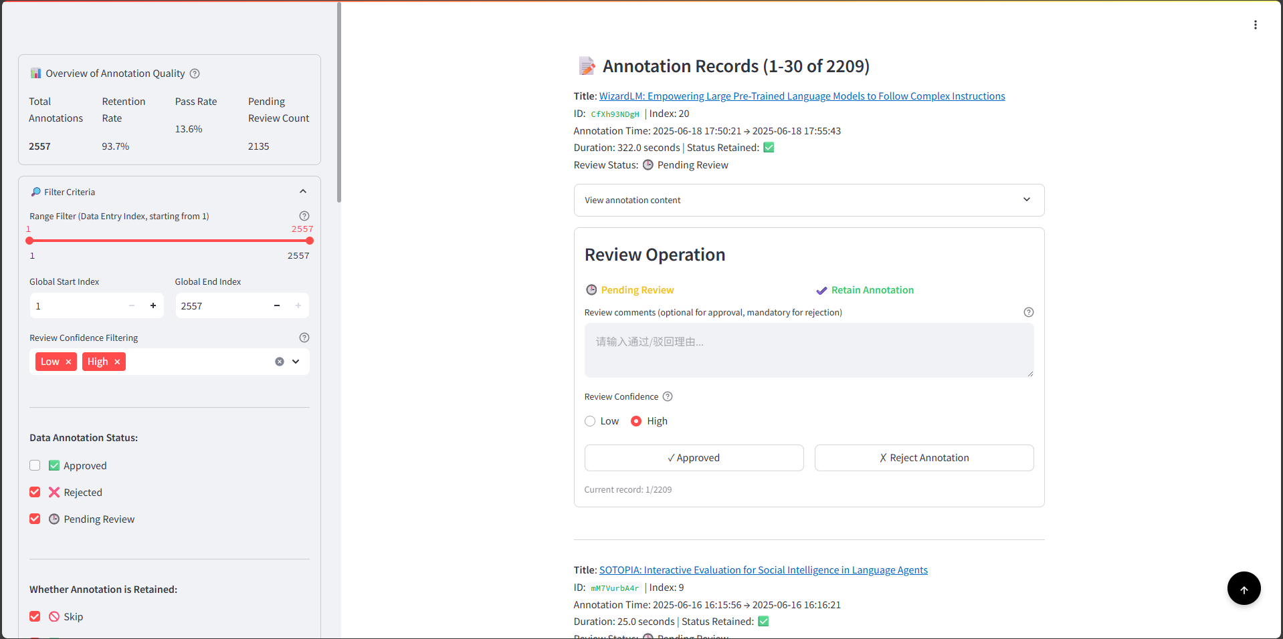This screenshot has width=1283, height=639.
Task: Open the WizardLM paper title link
Action: (x=801, y=96)
